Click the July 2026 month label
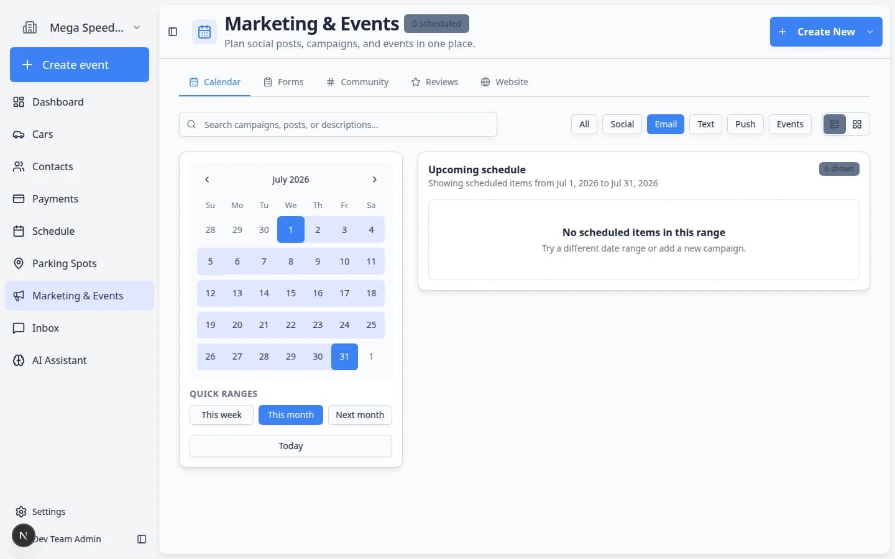The height and width of the screenshot is (559, 895). [x=290, y=180]
